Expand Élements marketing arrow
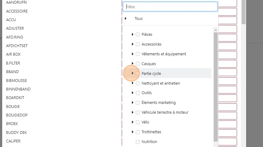The image size is (263, 147). tap(132, 103)
